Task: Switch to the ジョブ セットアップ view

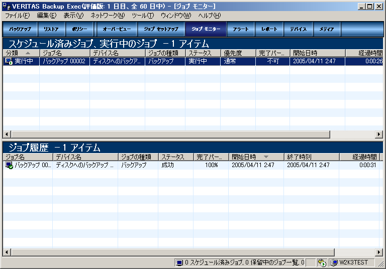Action: tap(161, 29)
